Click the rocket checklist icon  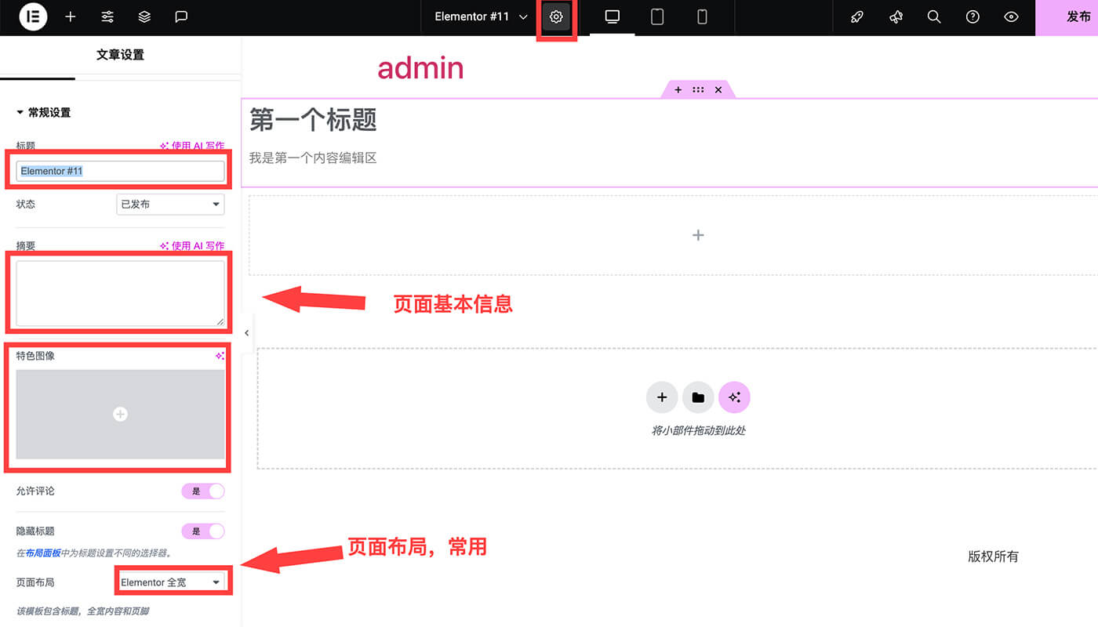point(857,16)
